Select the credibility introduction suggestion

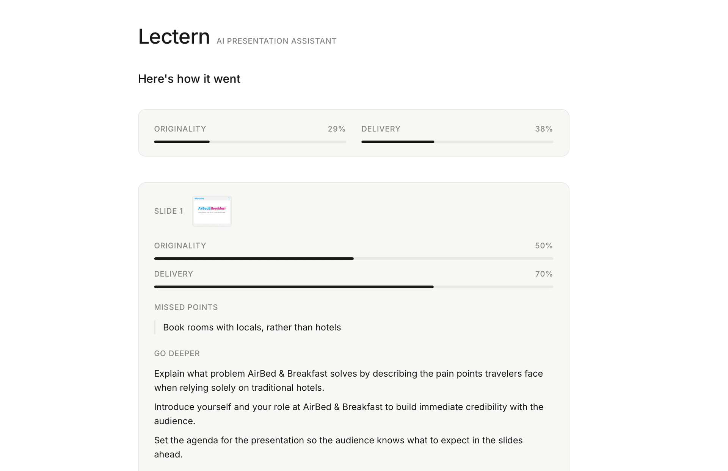tap(348, 413)
